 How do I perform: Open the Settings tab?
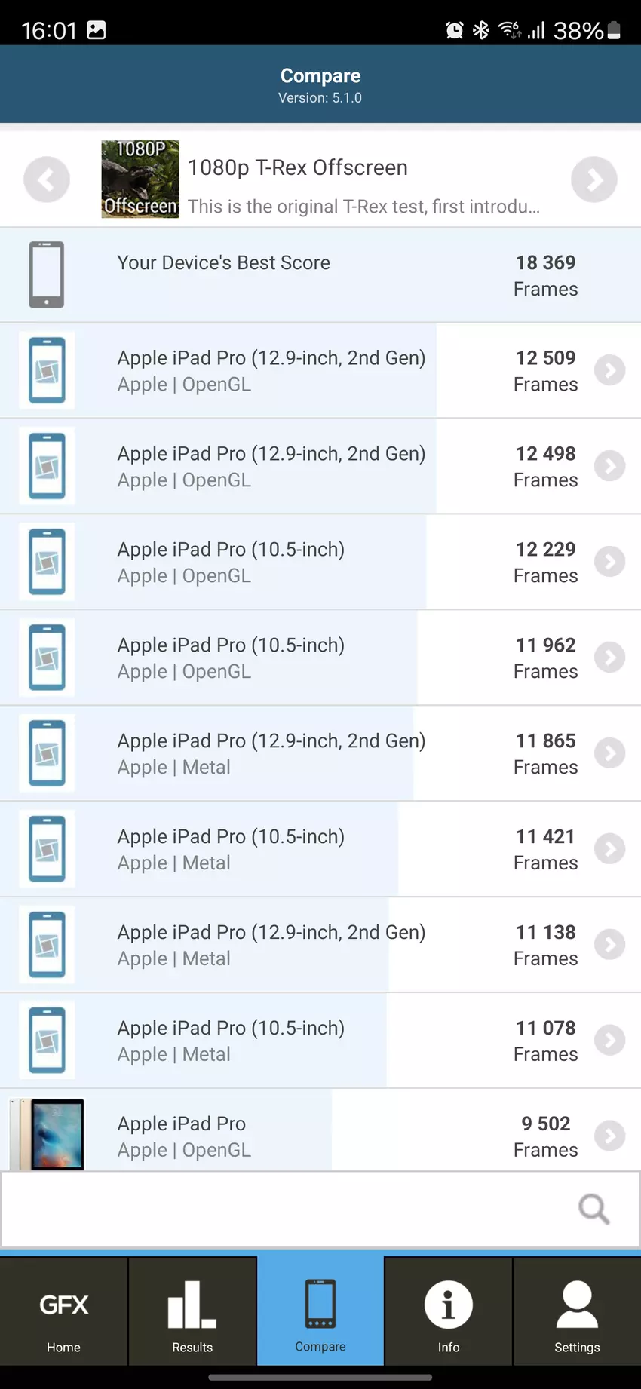click(577, 1312)
